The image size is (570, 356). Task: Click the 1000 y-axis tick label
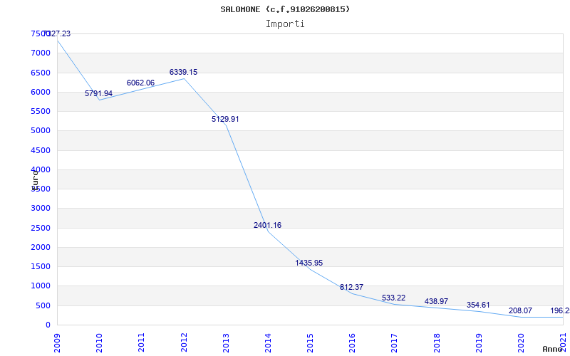tap(41, 286)
